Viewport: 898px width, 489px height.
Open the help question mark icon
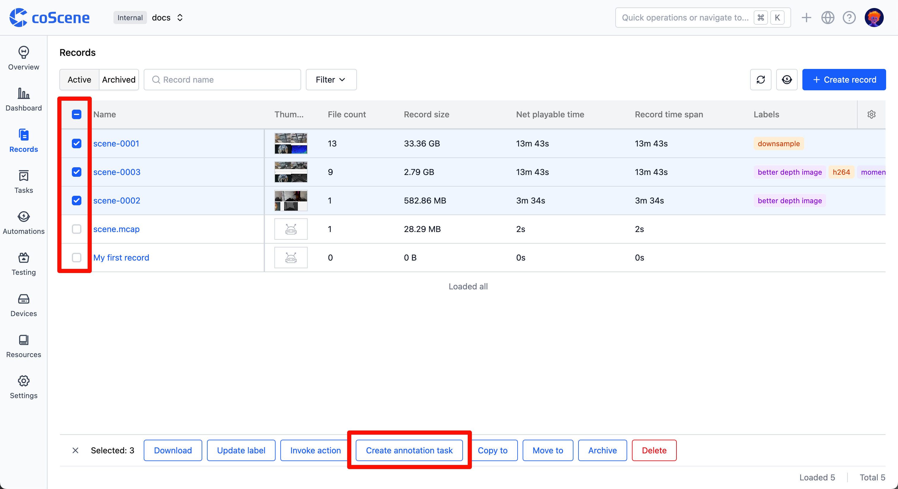(849, 18)
